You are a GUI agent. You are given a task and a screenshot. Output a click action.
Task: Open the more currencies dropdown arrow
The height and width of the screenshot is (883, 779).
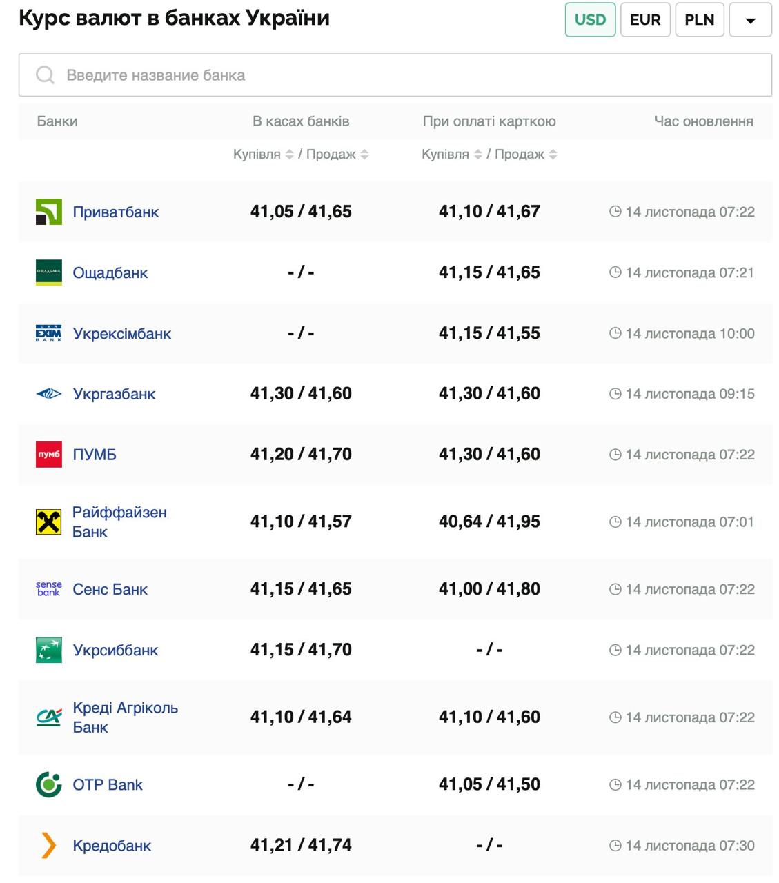click(750, 19)
